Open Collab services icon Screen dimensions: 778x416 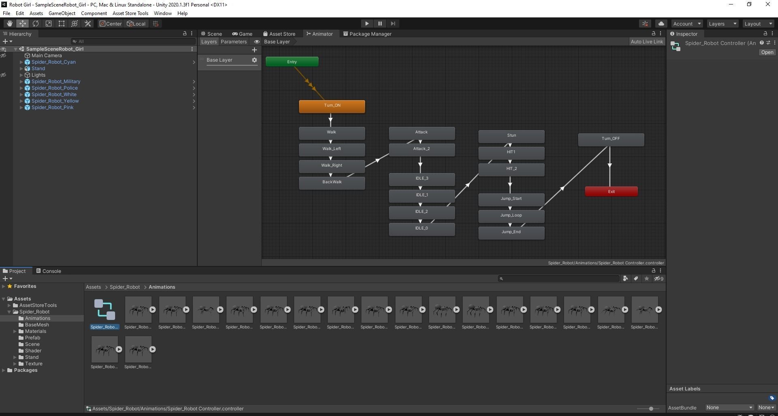(645, 24)
